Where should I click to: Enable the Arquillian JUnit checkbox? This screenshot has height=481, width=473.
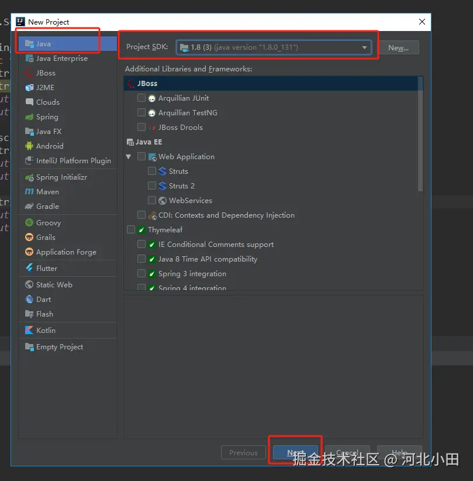pyautogui.click(x=141, y=98)
